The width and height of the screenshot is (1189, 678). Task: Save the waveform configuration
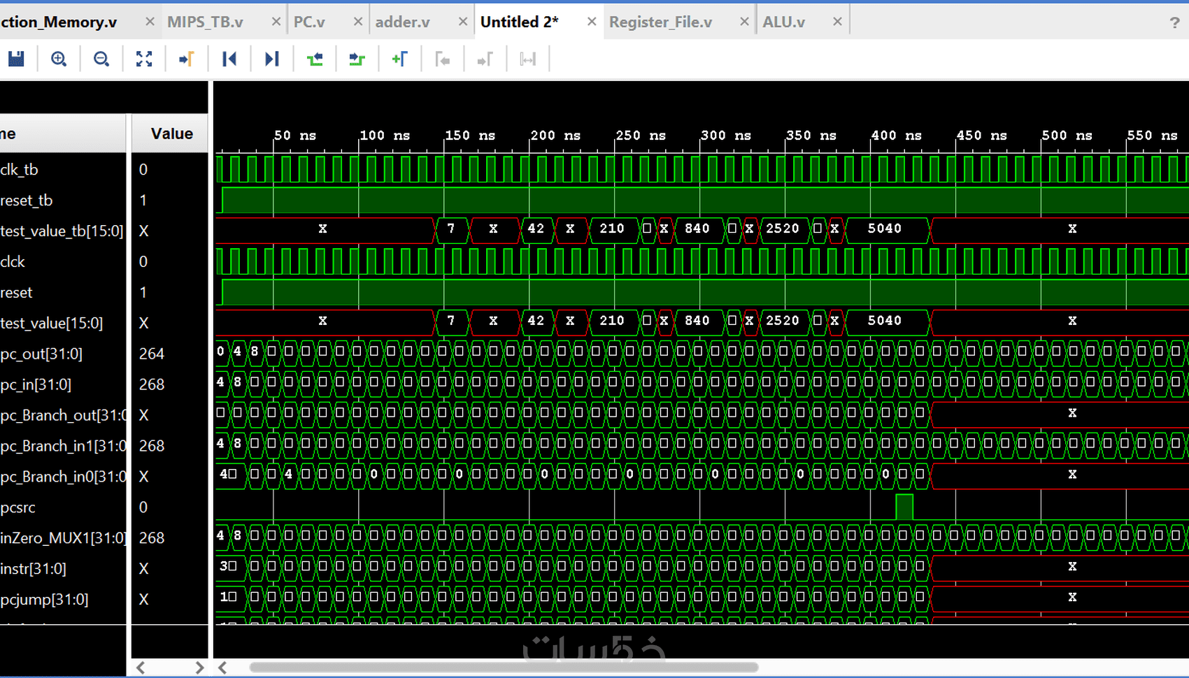coord(16,59)
